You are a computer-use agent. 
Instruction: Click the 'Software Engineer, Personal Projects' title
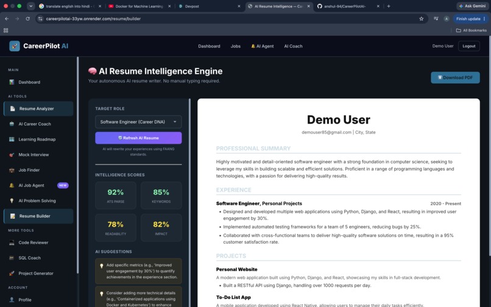pyautogui.click(x=259, y=203)
